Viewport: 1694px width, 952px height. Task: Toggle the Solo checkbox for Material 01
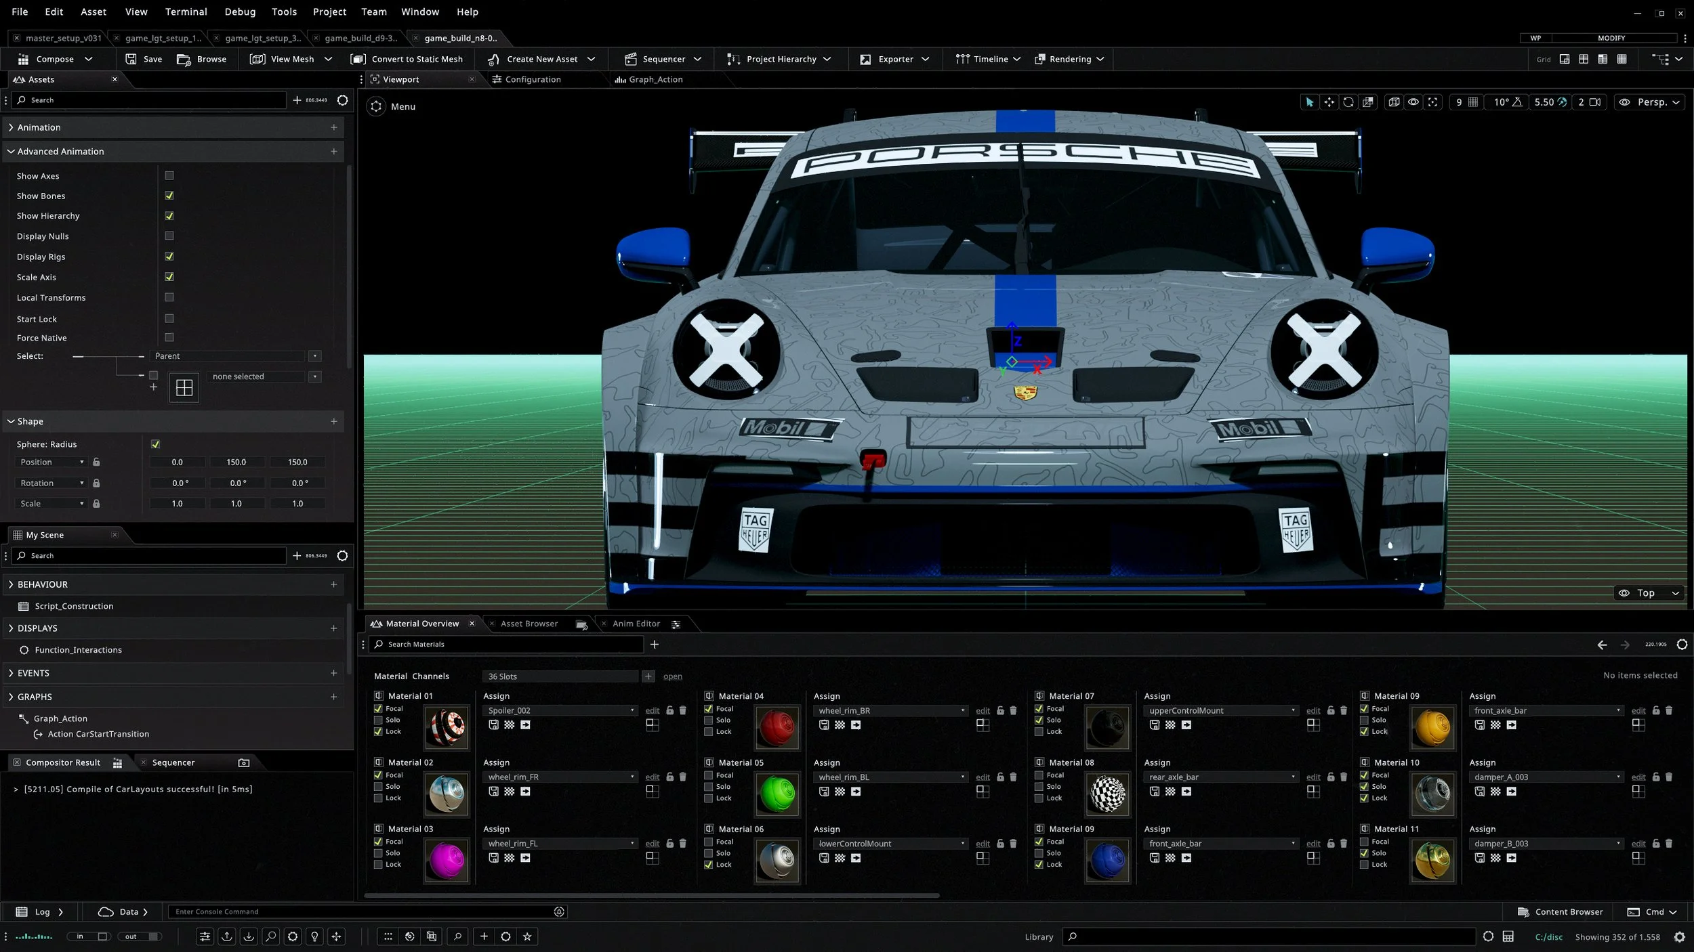(378, 720)
